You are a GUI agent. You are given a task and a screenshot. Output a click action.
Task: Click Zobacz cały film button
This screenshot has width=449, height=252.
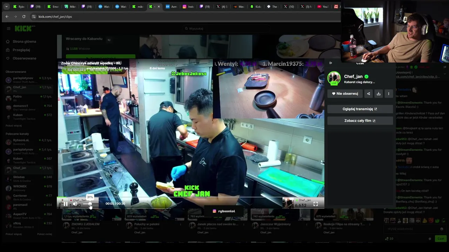(360, 120)
